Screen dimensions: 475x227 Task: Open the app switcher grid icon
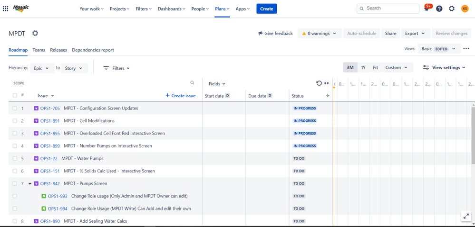(x=5, y=9)
